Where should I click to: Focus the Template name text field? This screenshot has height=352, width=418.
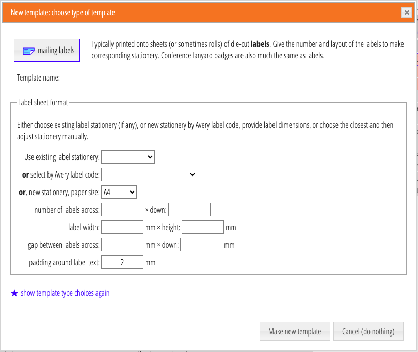235,77
